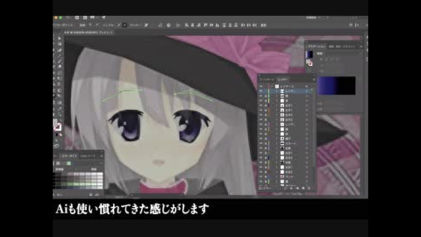
Task: Switch to the カラーガイド tab
Action: coord(69,156)
